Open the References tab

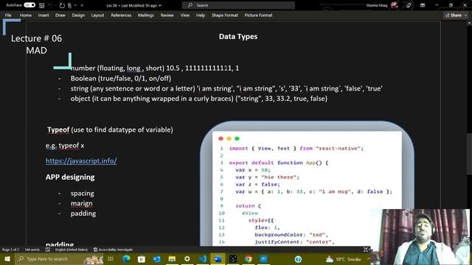coord(121,15)
